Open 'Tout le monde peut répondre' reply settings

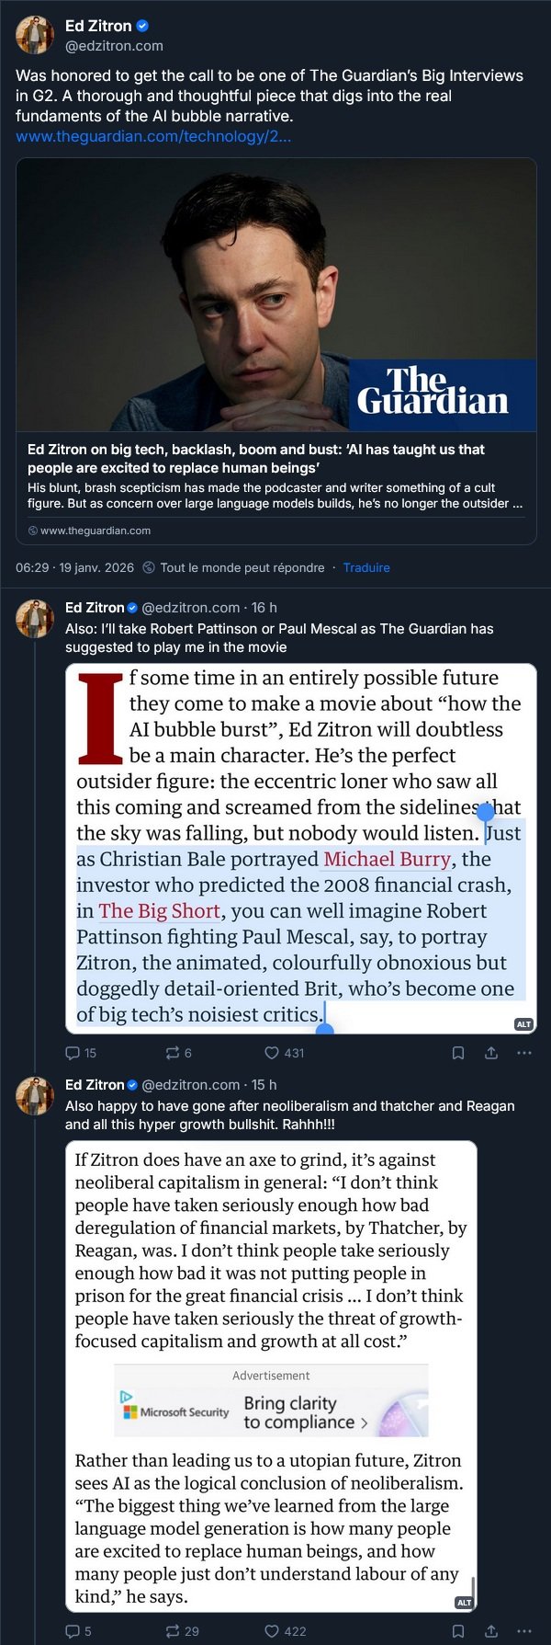coord(242,567)
